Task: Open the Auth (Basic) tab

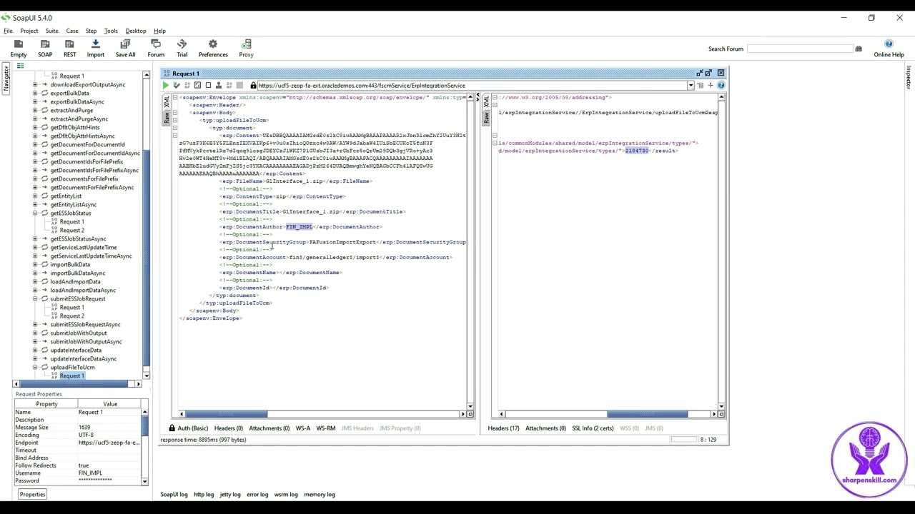Action: click(x=188, y=428)
